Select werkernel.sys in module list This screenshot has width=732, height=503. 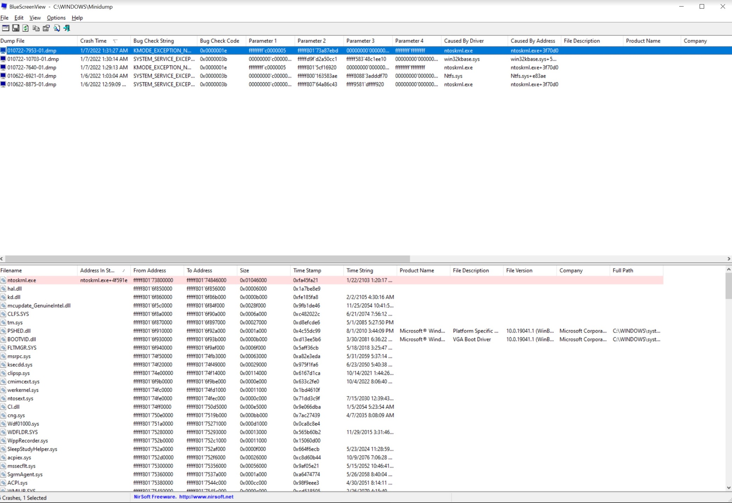click(23, 390)
